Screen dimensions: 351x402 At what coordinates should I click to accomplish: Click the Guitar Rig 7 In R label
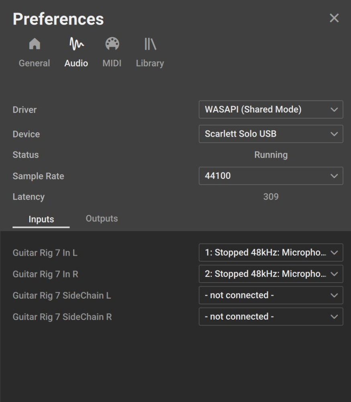(x=45, y=274)
